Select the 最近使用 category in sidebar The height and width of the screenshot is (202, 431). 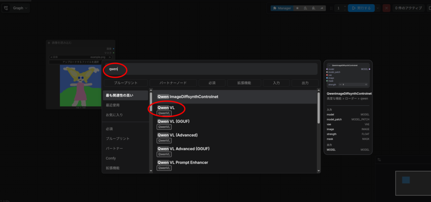[x=112, y=105]
